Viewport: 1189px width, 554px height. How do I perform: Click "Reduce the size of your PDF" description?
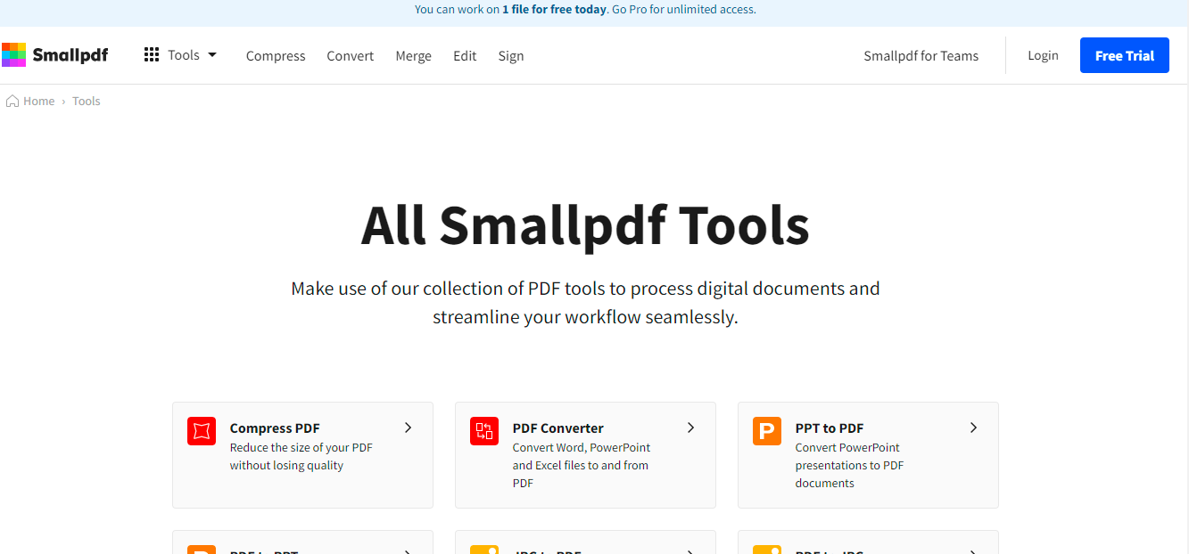click(x=301, y=457)
